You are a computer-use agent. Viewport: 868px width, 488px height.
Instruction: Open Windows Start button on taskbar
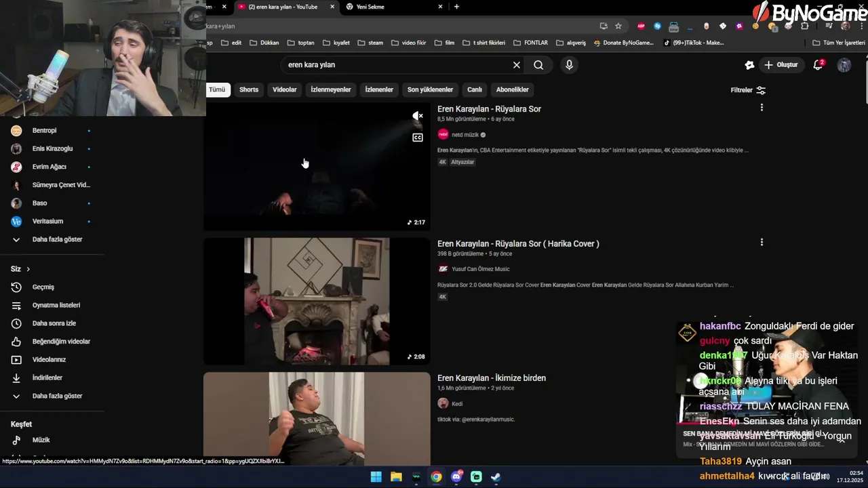[x=376, y=476]
